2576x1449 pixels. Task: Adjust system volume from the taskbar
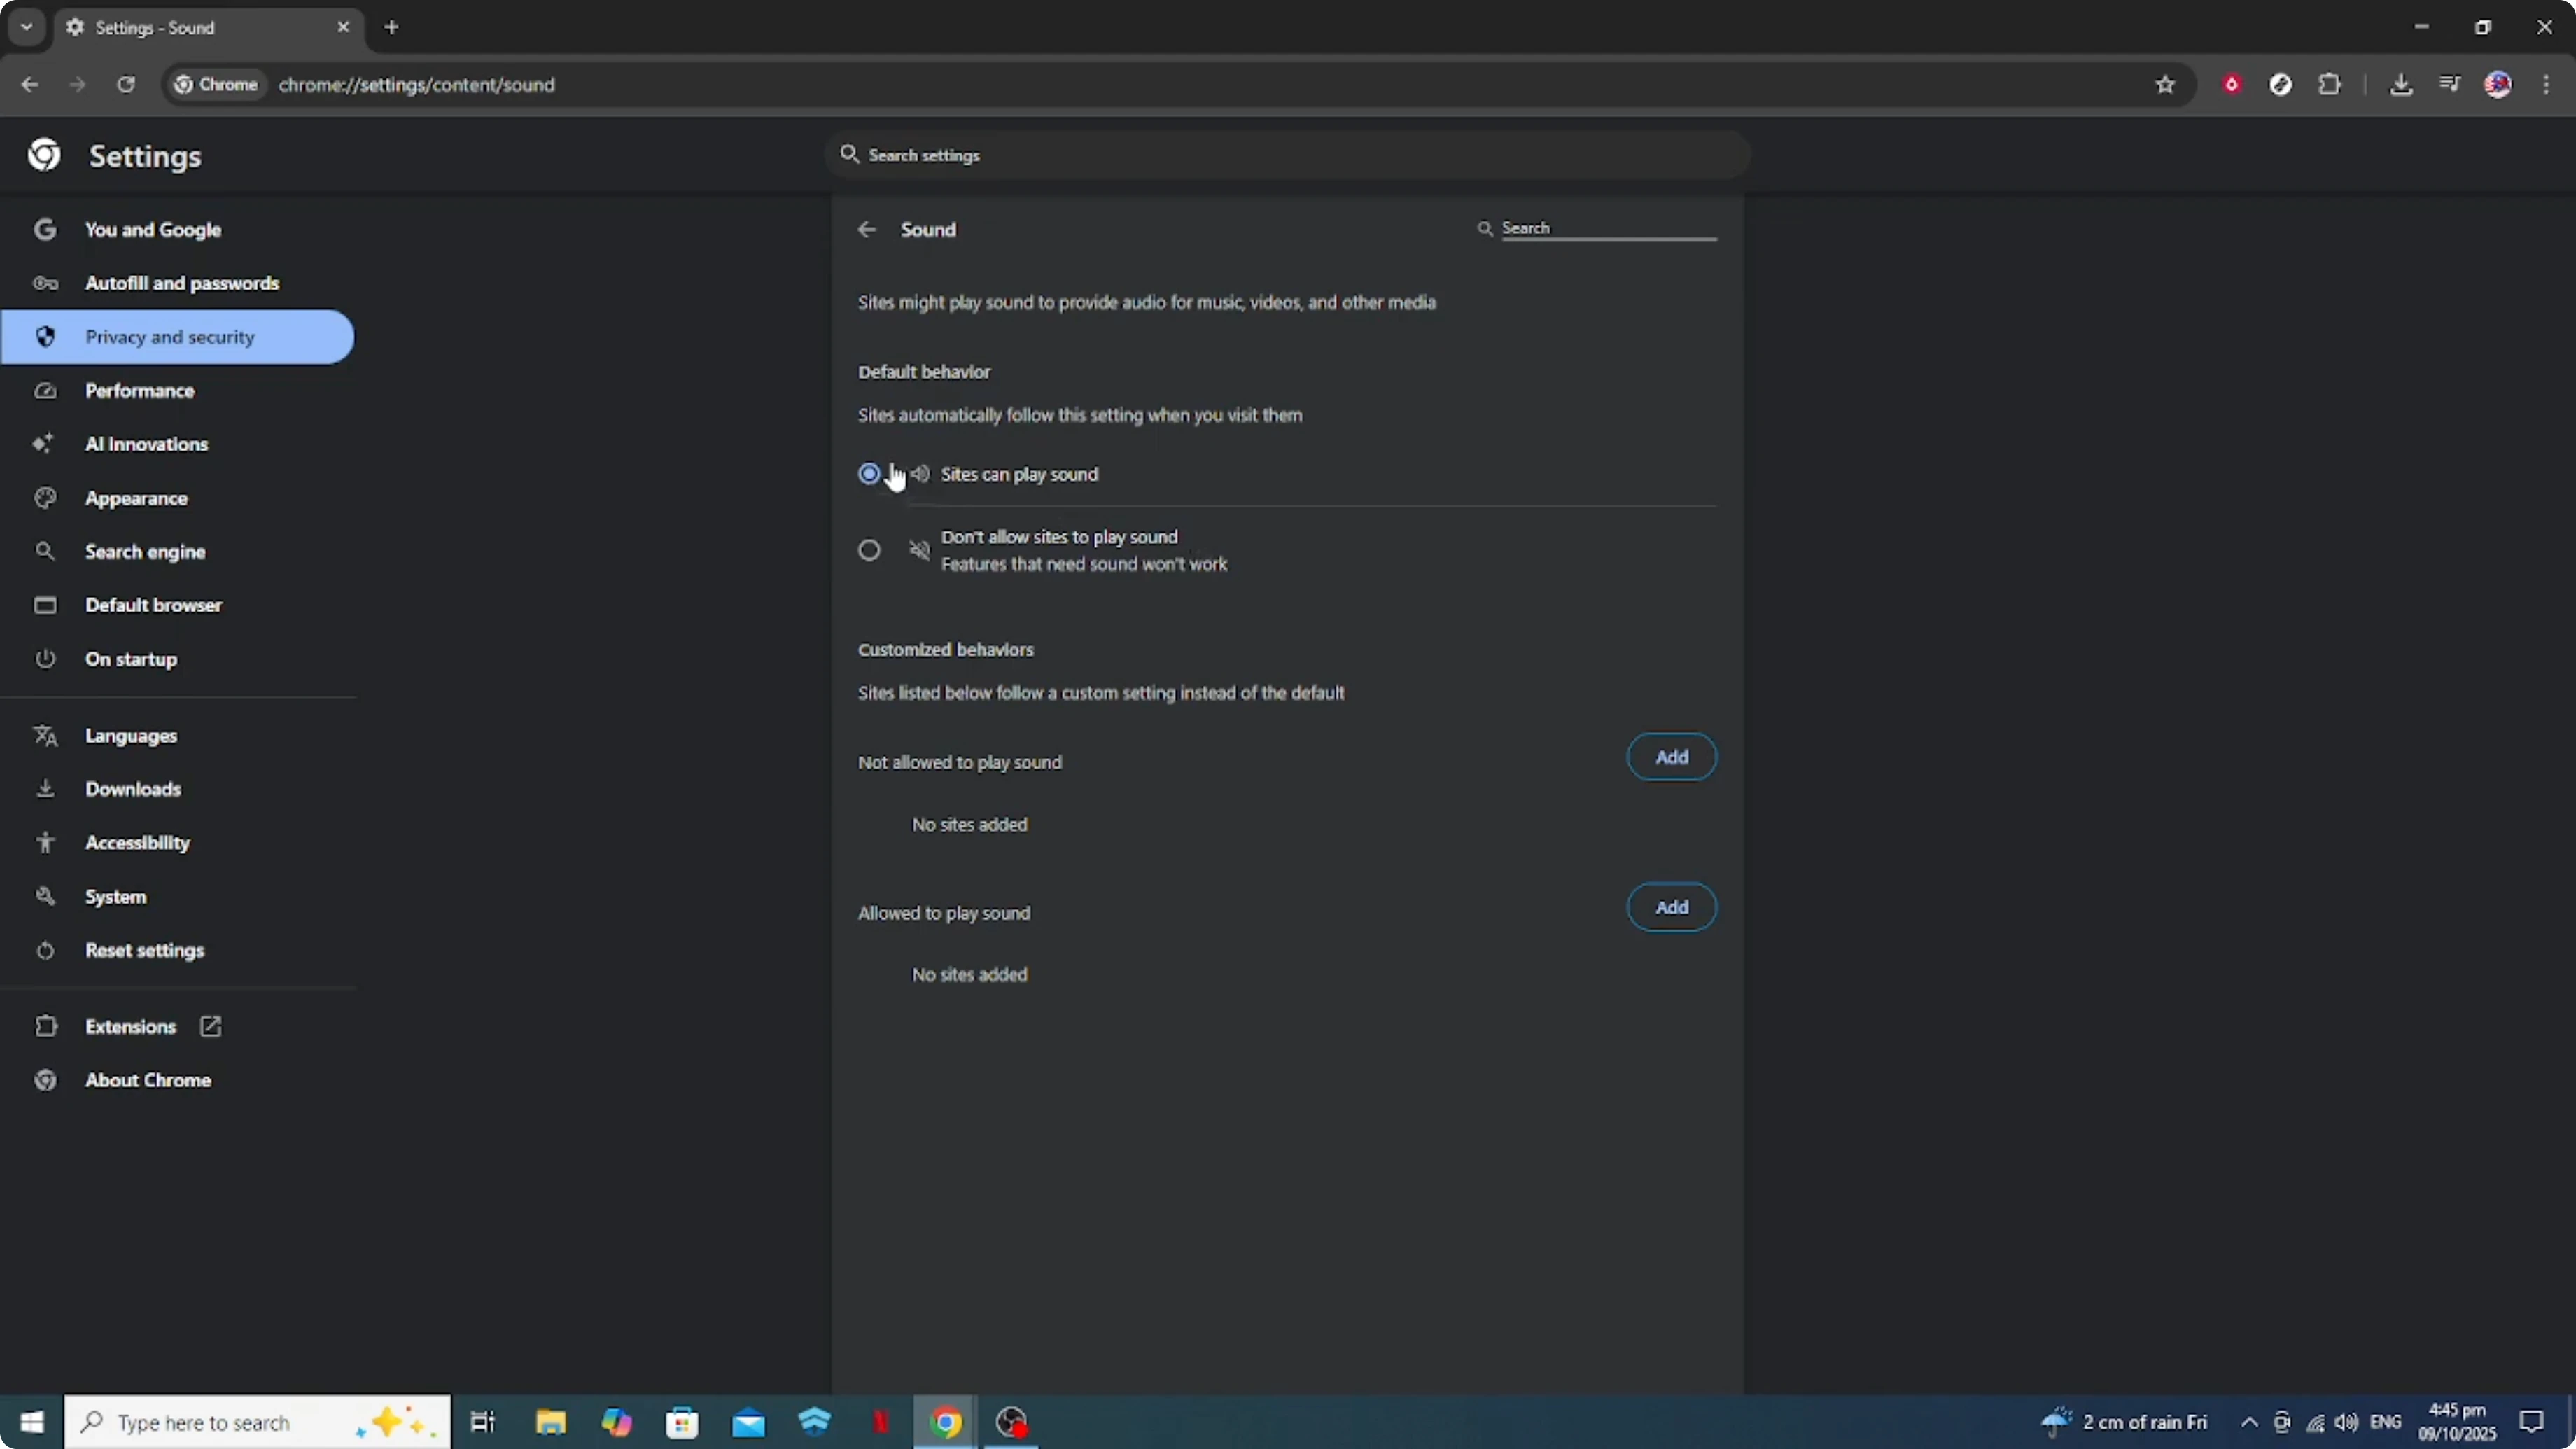click(x=2347, y=1422)
